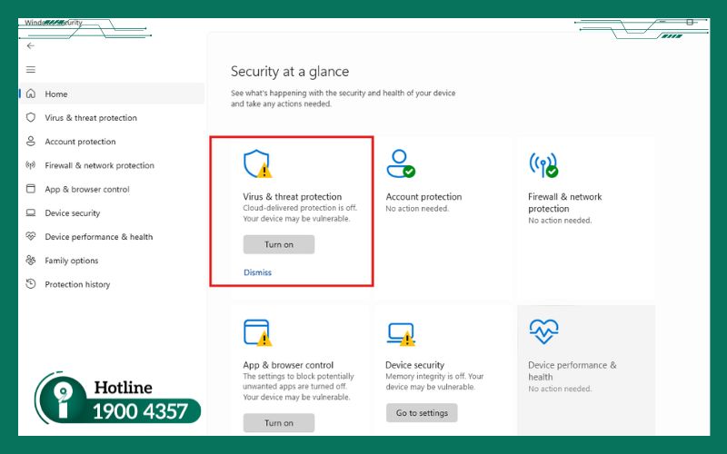
Task: Click the Firewall & network protection antenna icon
Action: tap(543, 164)
